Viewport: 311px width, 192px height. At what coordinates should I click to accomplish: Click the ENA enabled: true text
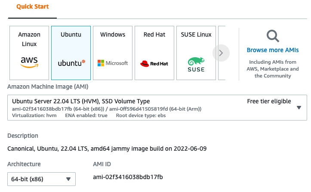coord(86,115)
